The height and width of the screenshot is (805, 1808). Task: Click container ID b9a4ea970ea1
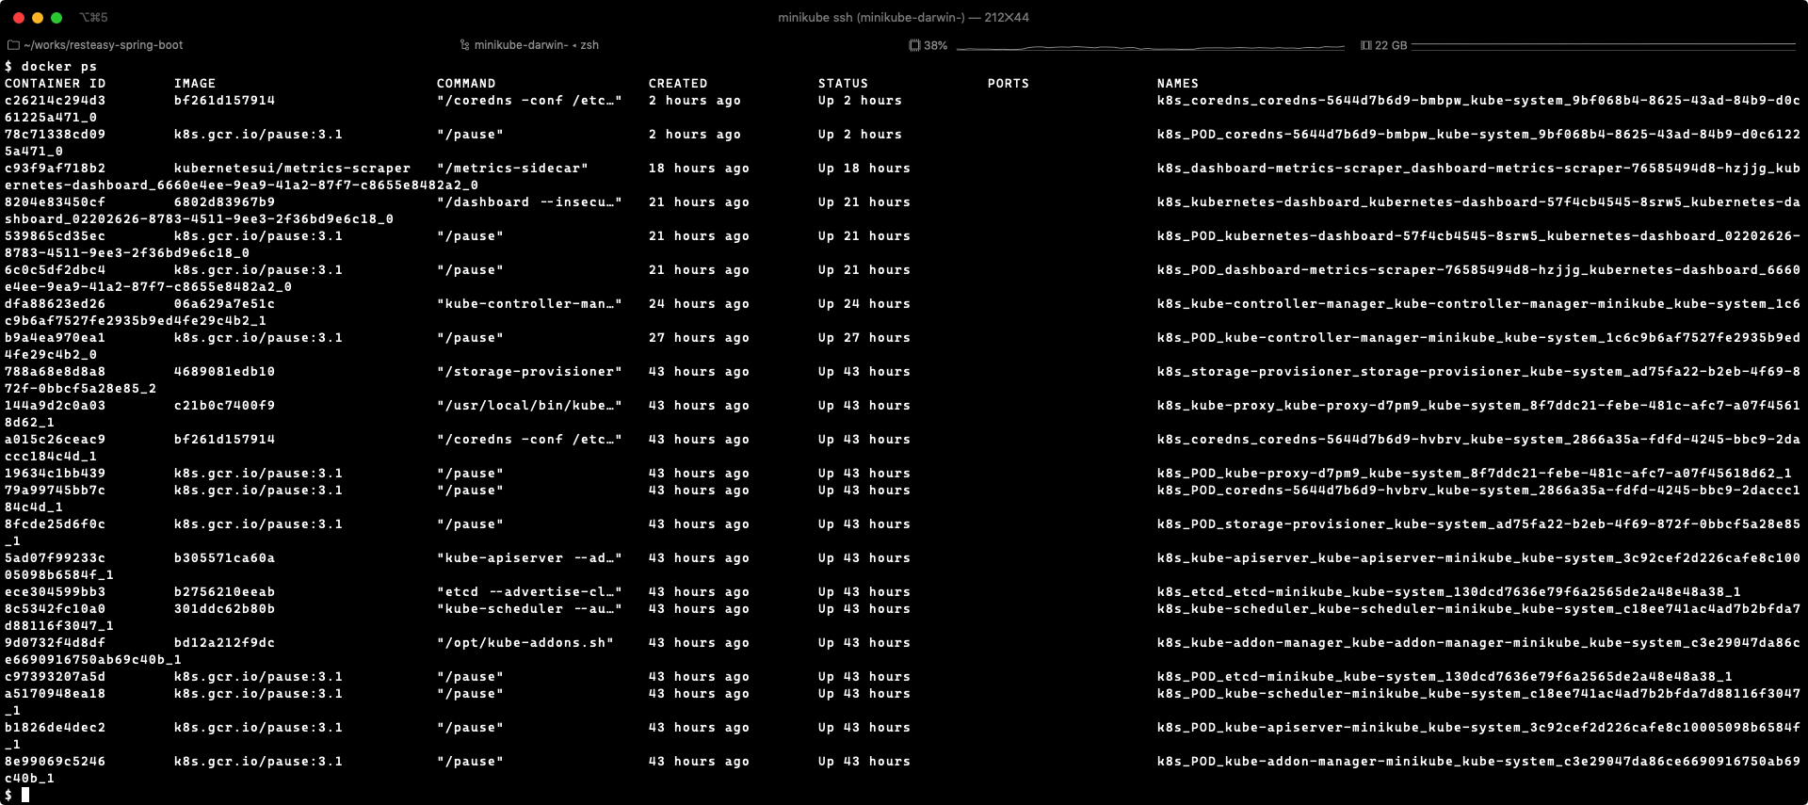click(x=56, y=338)
